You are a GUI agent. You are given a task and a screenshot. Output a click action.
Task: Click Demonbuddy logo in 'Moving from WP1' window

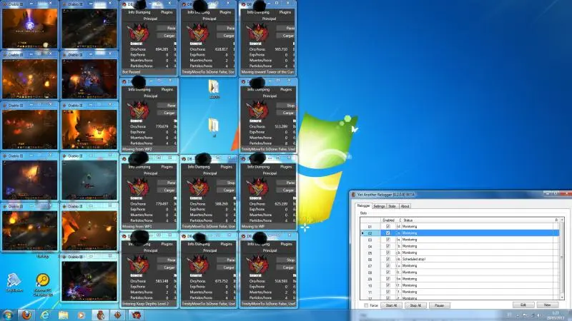[139, 188]
